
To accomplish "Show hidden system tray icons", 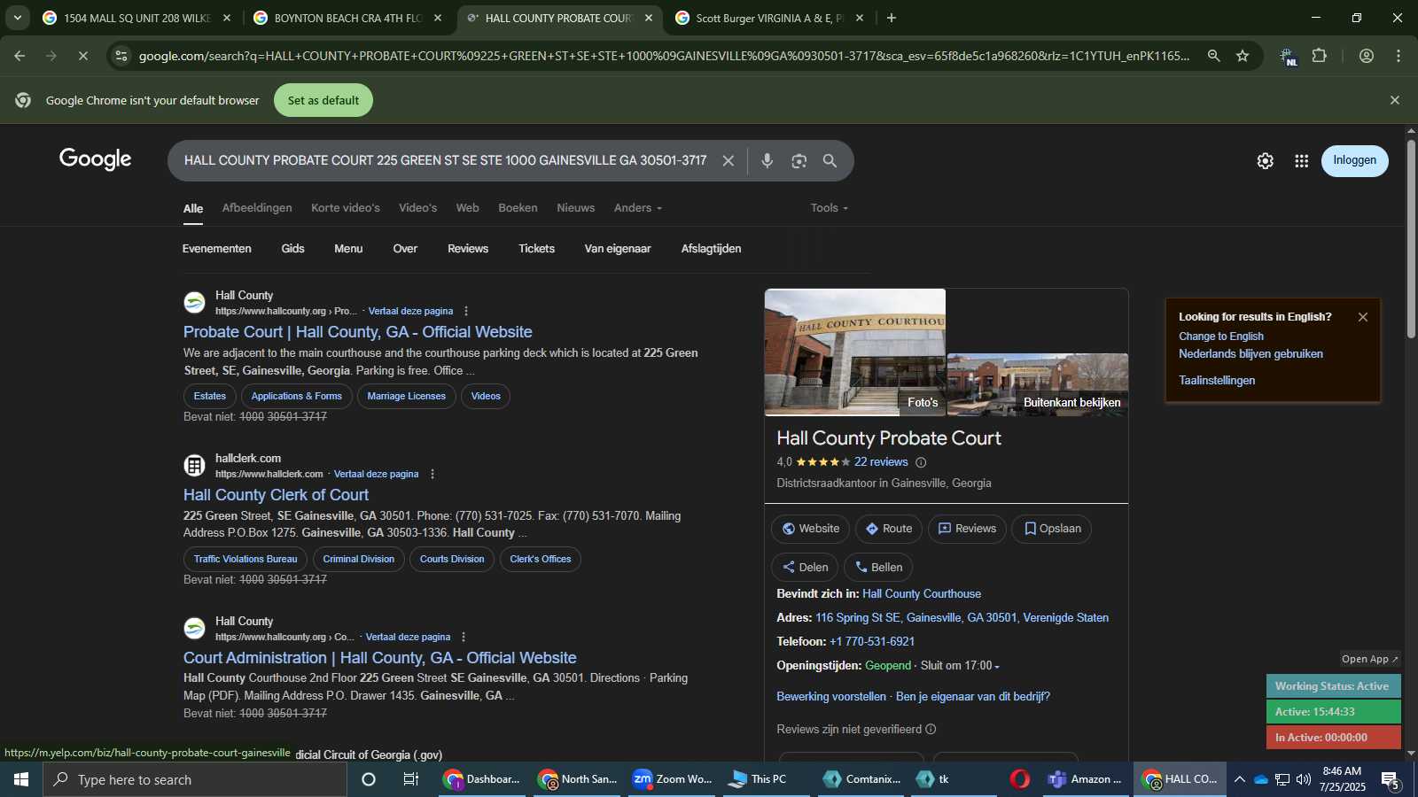I will [1239, 779].
